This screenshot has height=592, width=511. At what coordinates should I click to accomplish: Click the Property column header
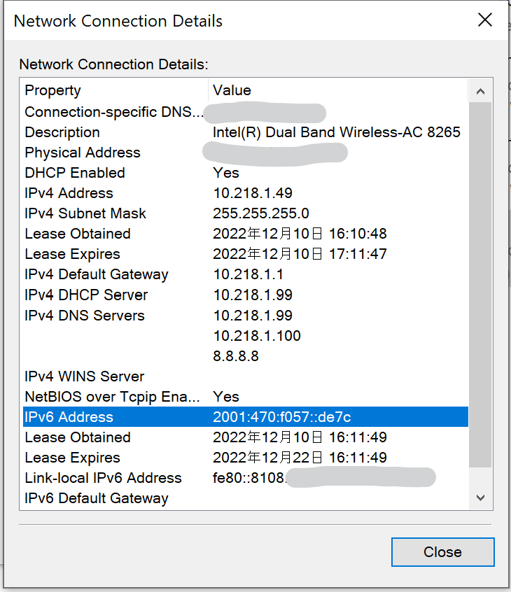(x=52, y=90)
